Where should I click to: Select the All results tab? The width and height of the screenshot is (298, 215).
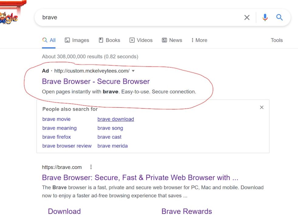click(x=49, y=40)
